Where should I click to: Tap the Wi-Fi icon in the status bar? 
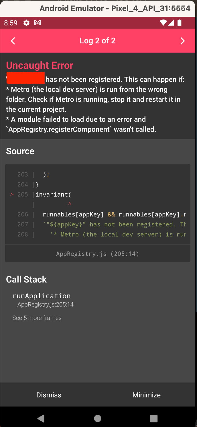point(163,23)
